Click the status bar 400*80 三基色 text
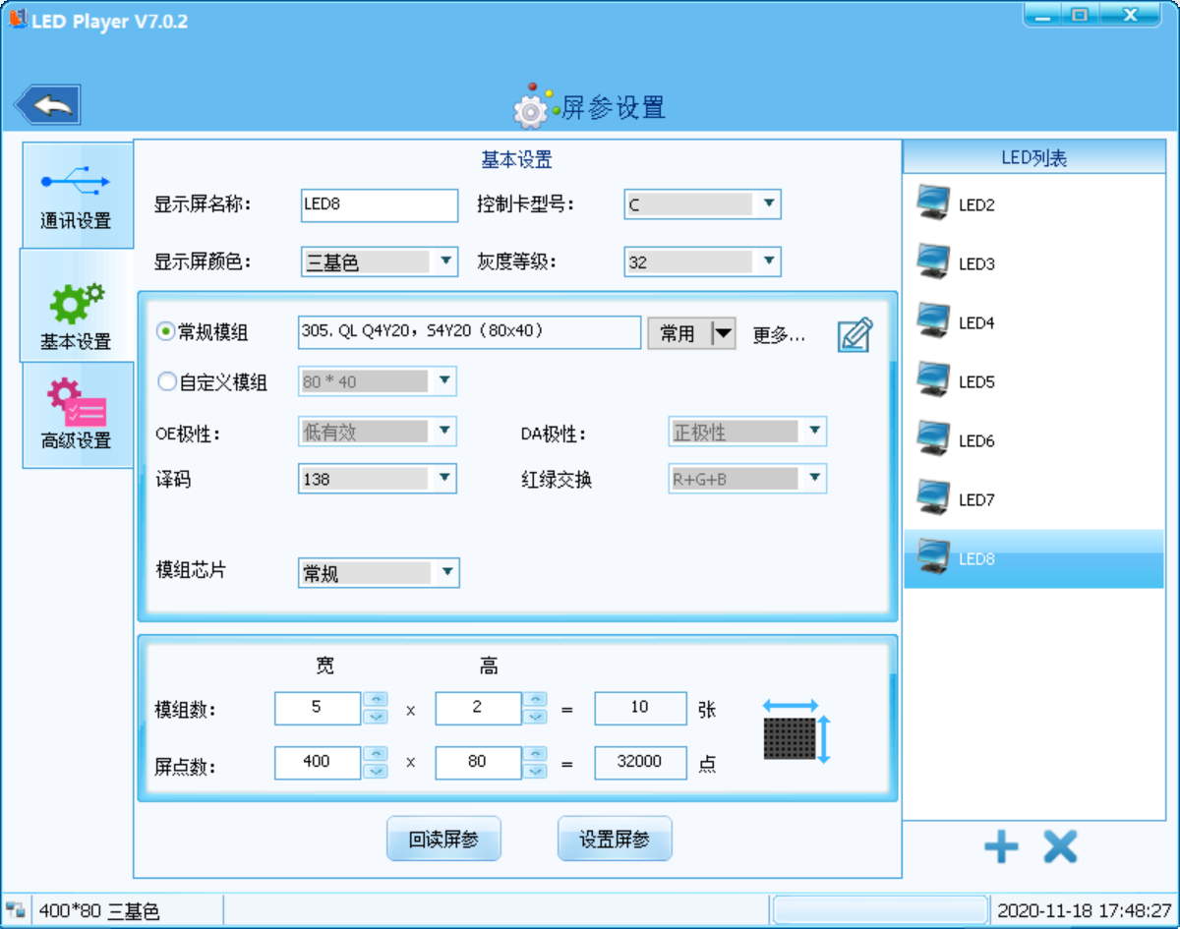 [x=98, y=911]
